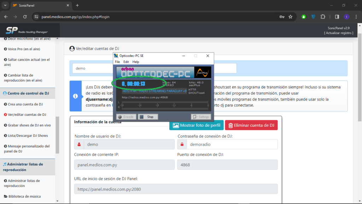Click the browser address bar URL
362x204 pixels.
click(x=76, y=17)
